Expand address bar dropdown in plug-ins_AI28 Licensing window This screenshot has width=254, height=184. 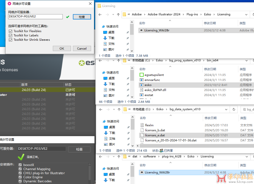[247, 157]
